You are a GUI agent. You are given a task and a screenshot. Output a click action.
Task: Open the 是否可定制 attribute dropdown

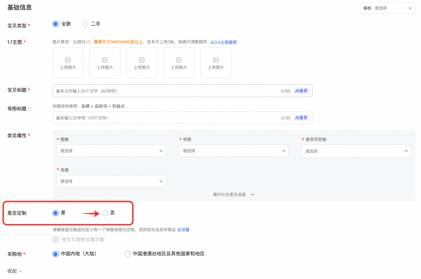click(356, 151)
